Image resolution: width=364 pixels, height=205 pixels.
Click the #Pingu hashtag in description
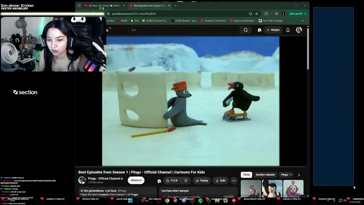122,191
